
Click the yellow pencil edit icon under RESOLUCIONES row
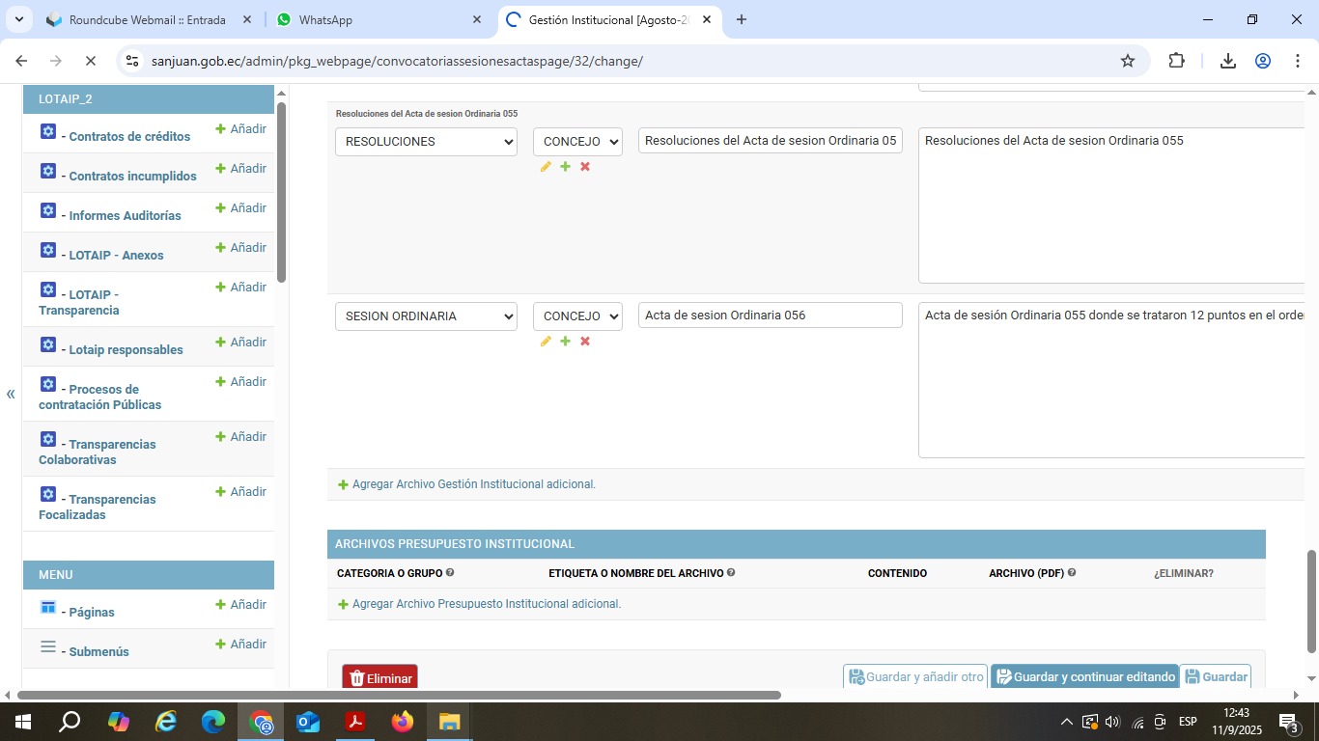coord(546,167)
